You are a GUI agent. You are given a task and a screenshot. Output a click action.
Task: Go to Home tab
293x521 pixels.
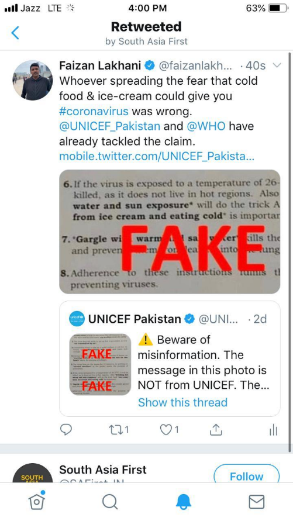point(36,501)
